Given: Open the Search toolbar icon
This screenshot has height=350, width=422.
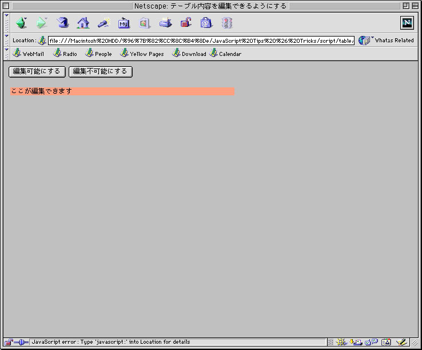Looking at the screenshot, I should [103, 23].
